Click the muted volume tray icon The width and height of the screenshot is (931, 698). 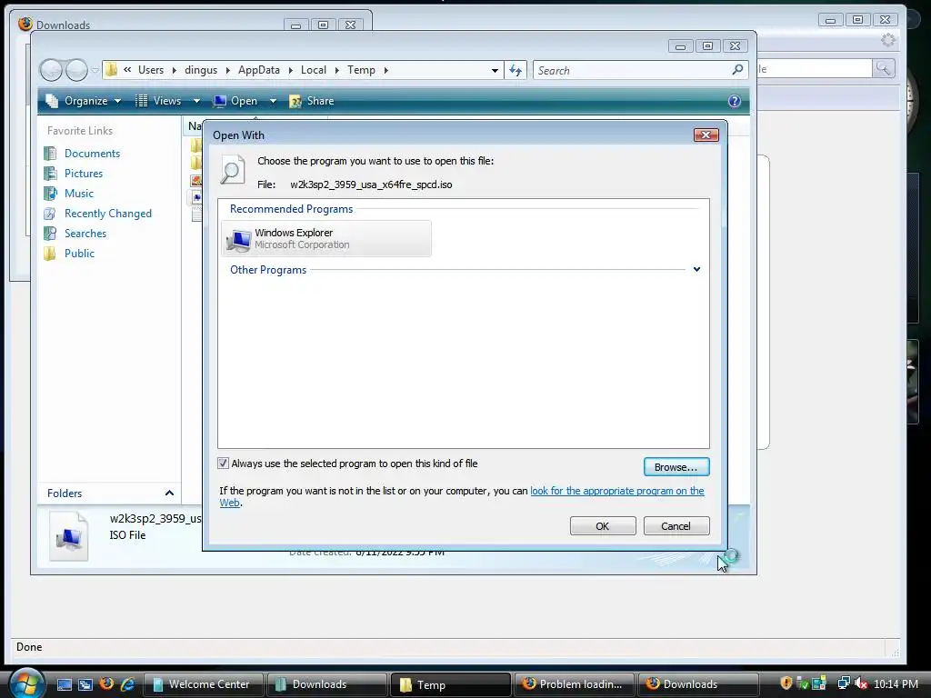861,683
